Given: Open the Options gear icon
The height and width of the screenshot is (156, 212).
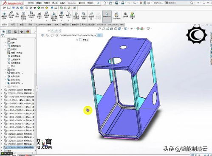Looking at the screenshot, I should [x=149, y=3].
